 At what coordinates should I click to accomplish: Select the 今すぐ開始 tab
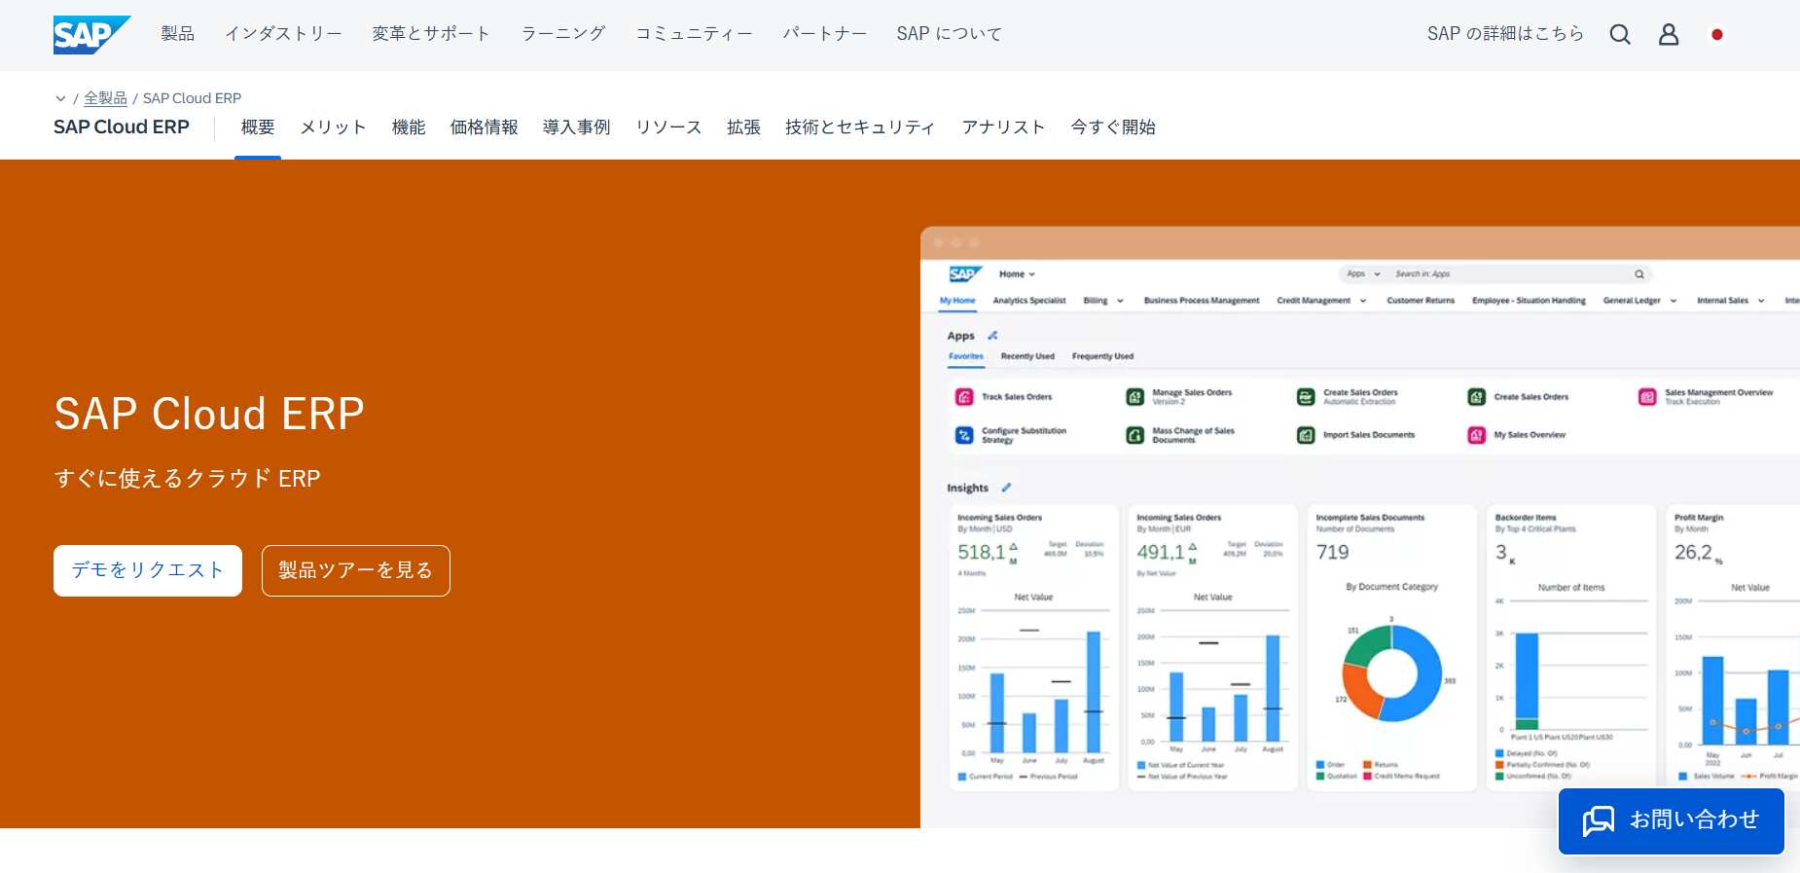coord(1113,127)
